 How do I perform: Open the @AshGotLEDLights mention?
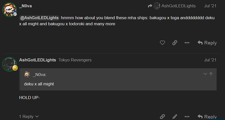coord(39,18)
